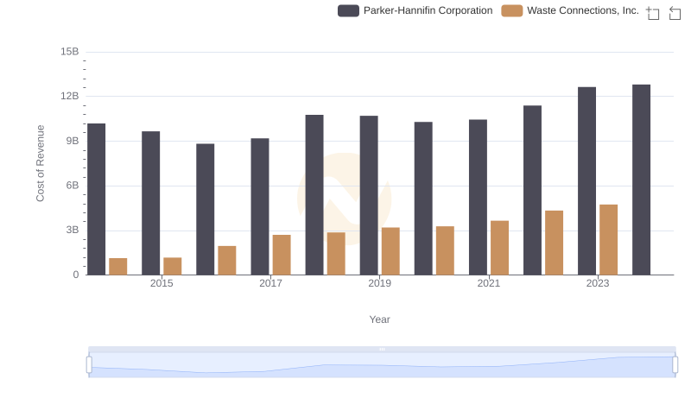Viewport: 691px width, 398px height.
Task: Select the left handle of zoom slider
Action: (x=89, y=365)
